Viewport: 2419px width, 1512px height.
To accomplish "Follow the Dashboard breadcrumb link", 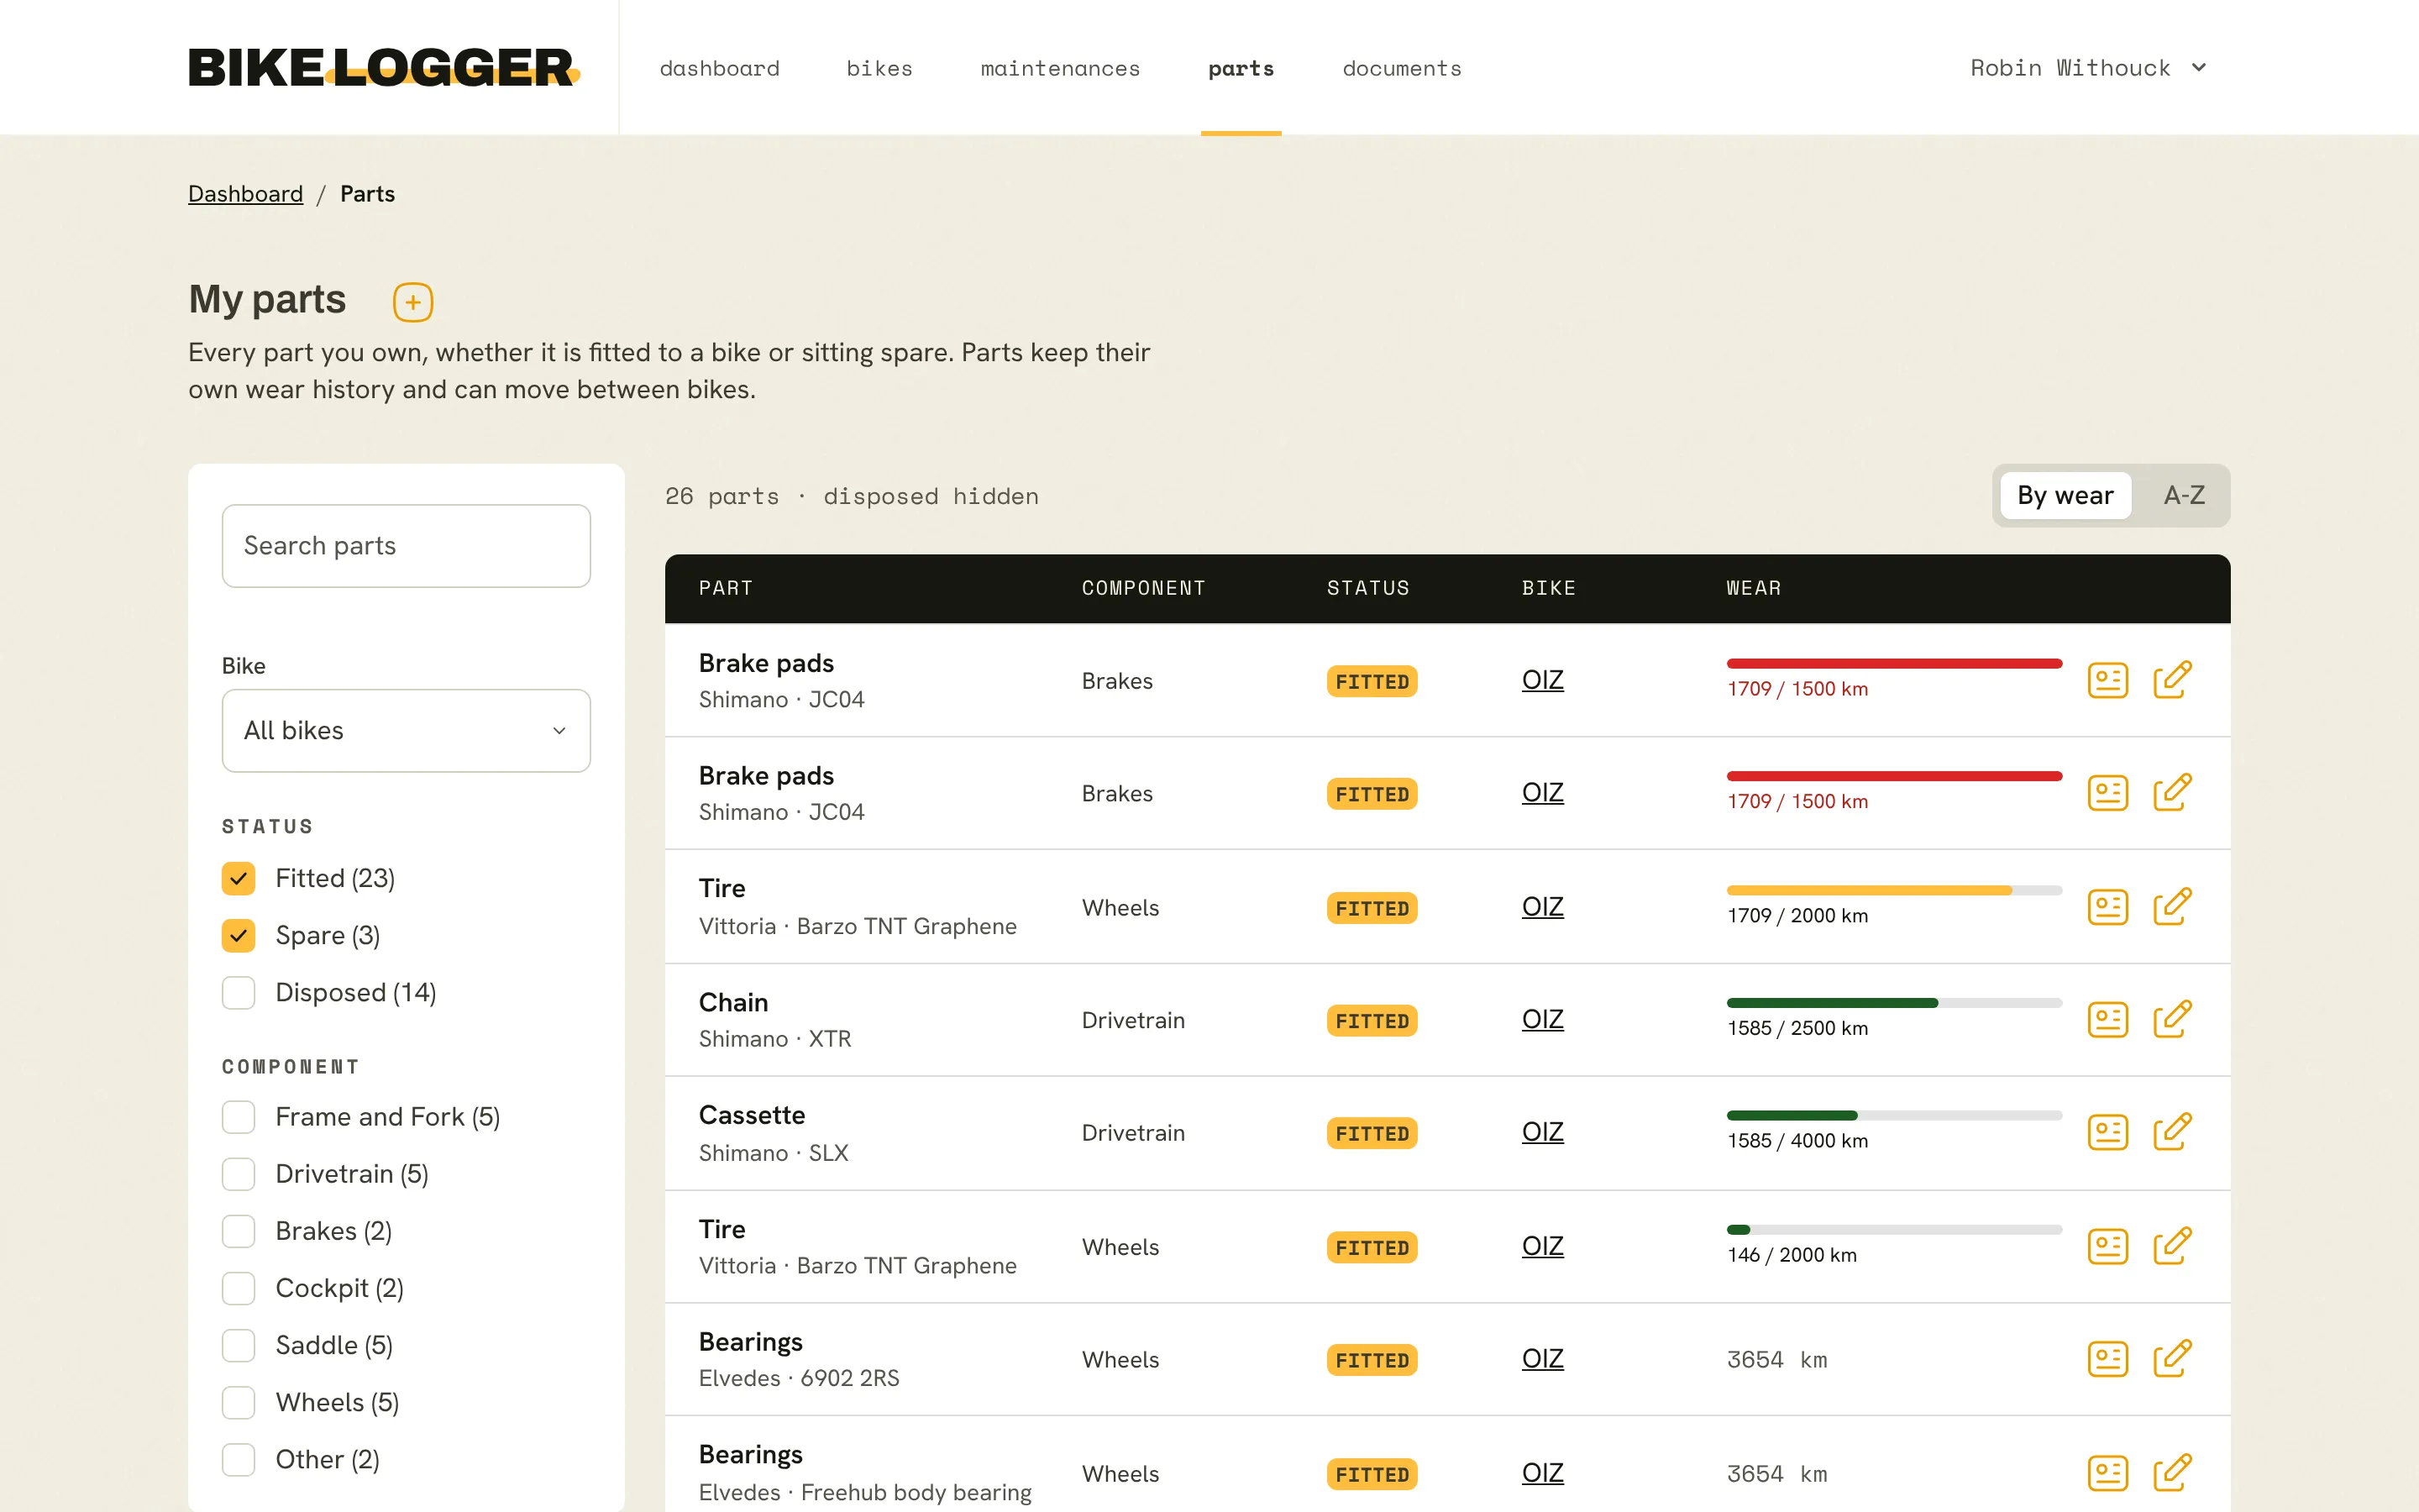I will click(x=245, y=194).
